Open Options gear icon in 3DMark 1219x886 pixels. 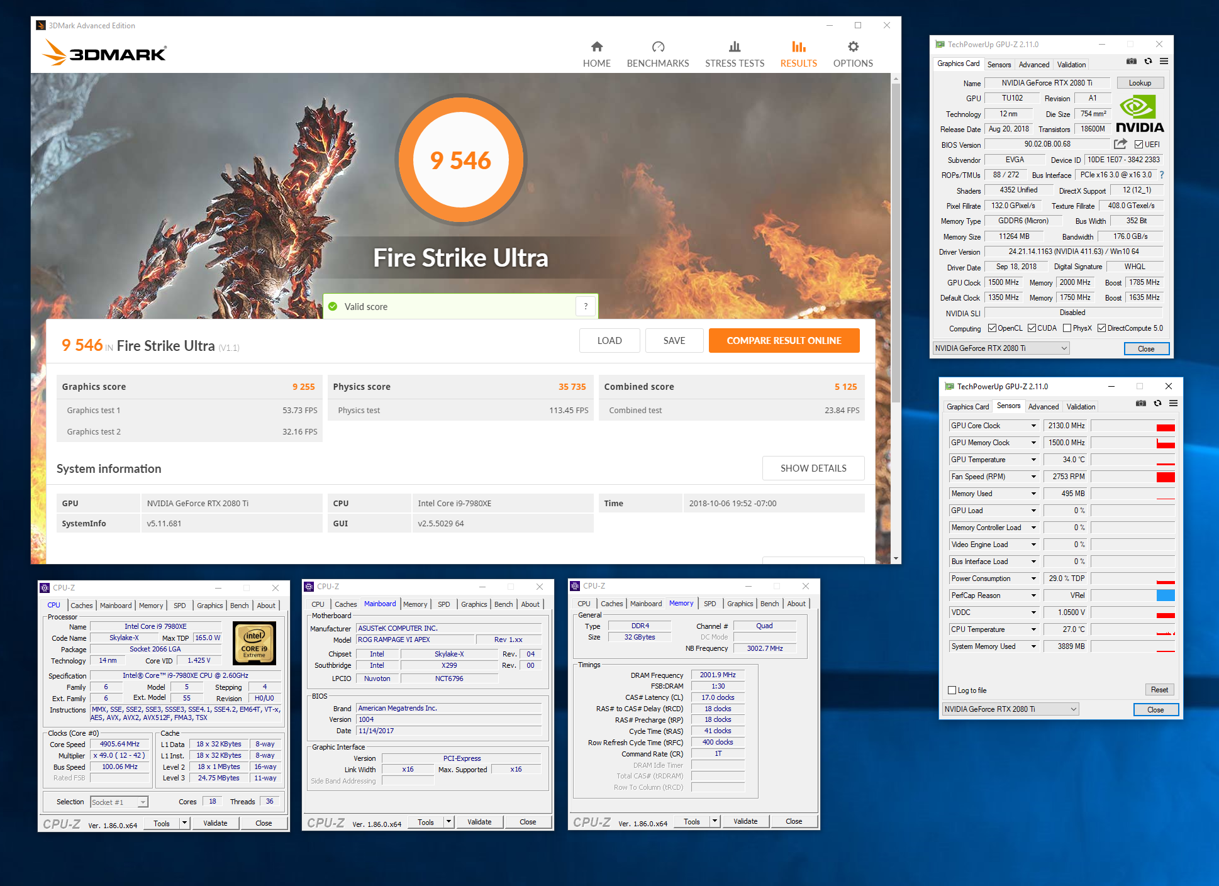coord(852,47)
